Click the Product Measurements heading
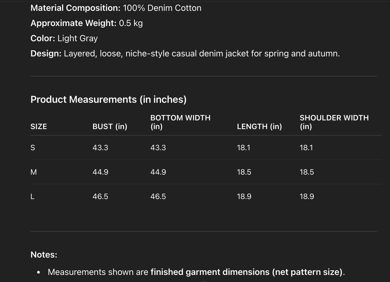The width and height of the screenshot is (390, 282). pyautogui.click(x=108, y=100)
